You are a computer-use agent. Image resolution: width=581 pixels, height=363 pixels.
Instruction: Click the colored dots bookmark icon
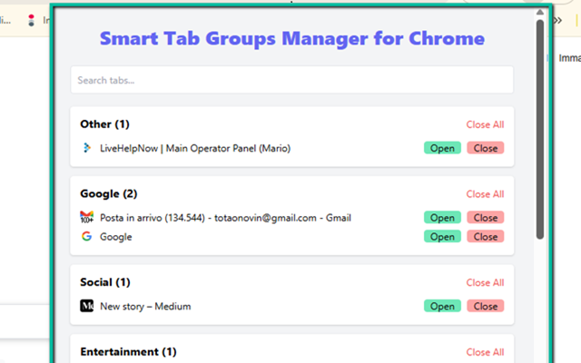click(x=32, y=19)
